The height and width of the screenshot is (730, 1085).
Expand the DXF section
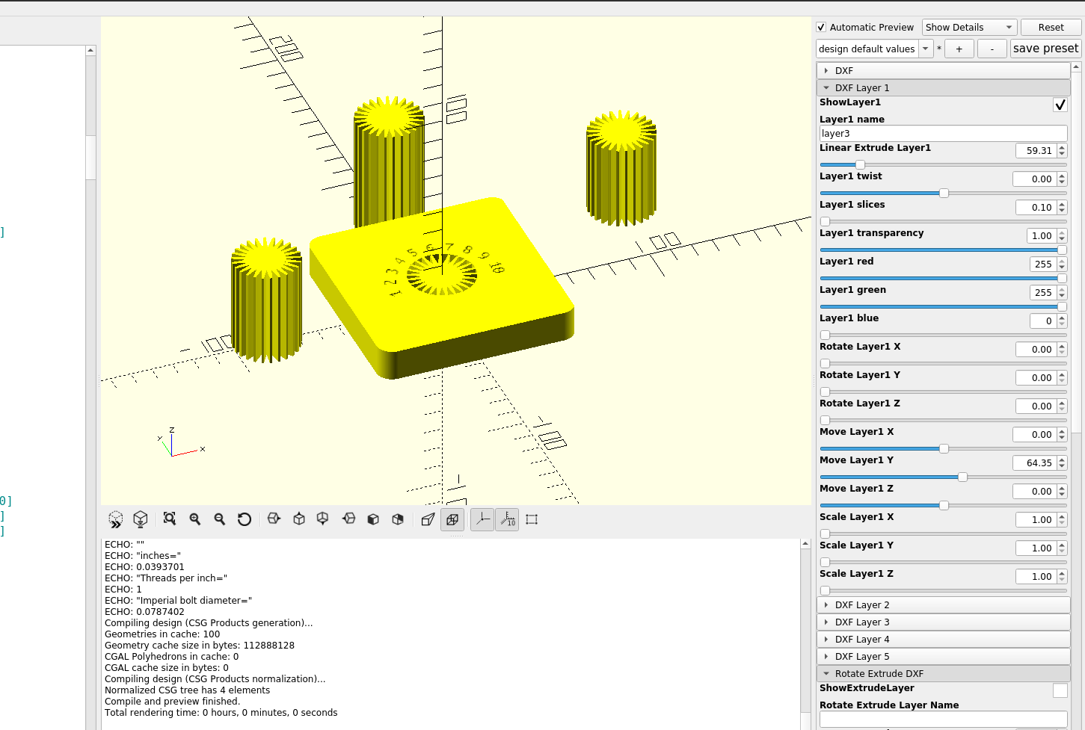[944, 71]
